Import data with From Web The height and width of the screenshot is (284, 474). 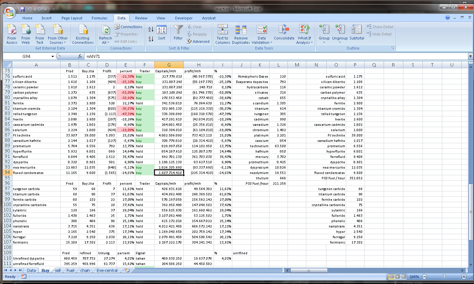tap(26, 34)
